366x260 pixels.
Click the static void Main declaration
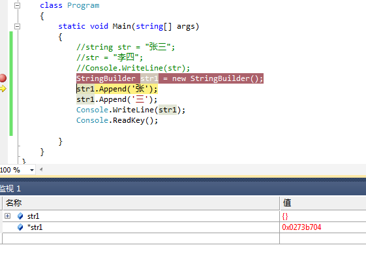(x=129, y=26)
